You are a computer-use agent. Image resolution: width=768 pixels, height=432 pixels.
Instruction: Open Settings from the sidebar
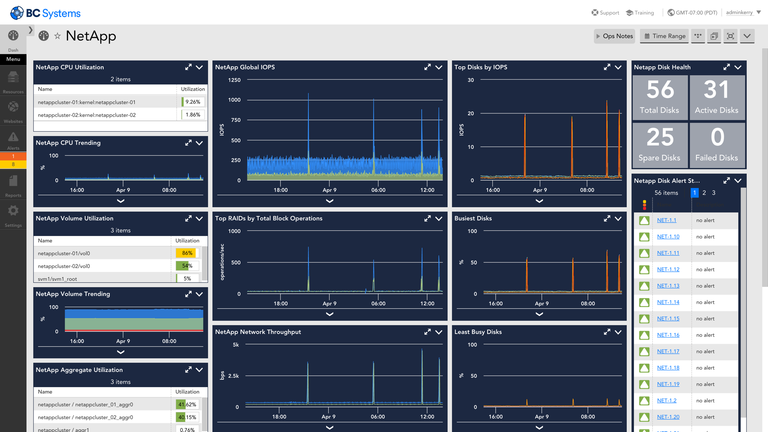(13, 214)
